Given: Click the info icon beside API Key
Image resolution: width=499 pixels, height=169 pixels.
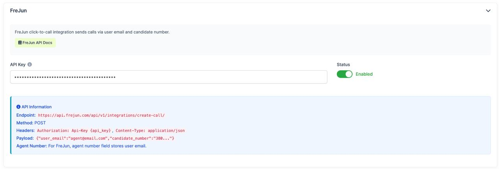Looking at the screenshot, I should tap(30, 65).
